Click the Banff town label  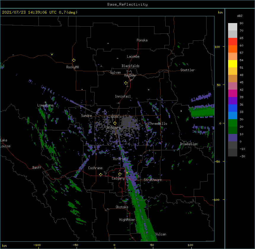[37, 168]
